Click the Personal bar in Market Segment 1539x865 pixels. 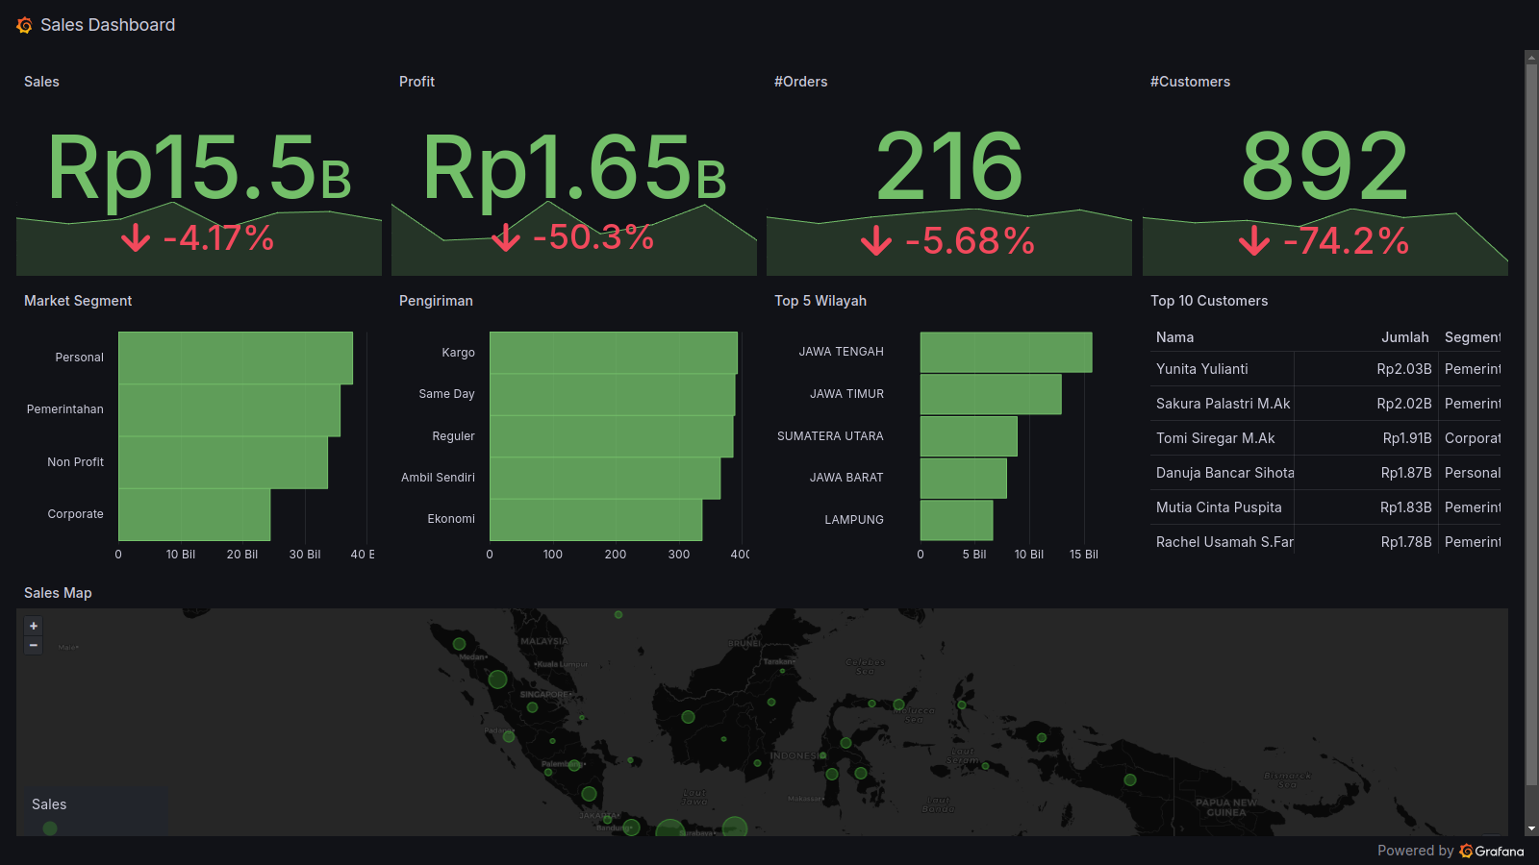235,358
